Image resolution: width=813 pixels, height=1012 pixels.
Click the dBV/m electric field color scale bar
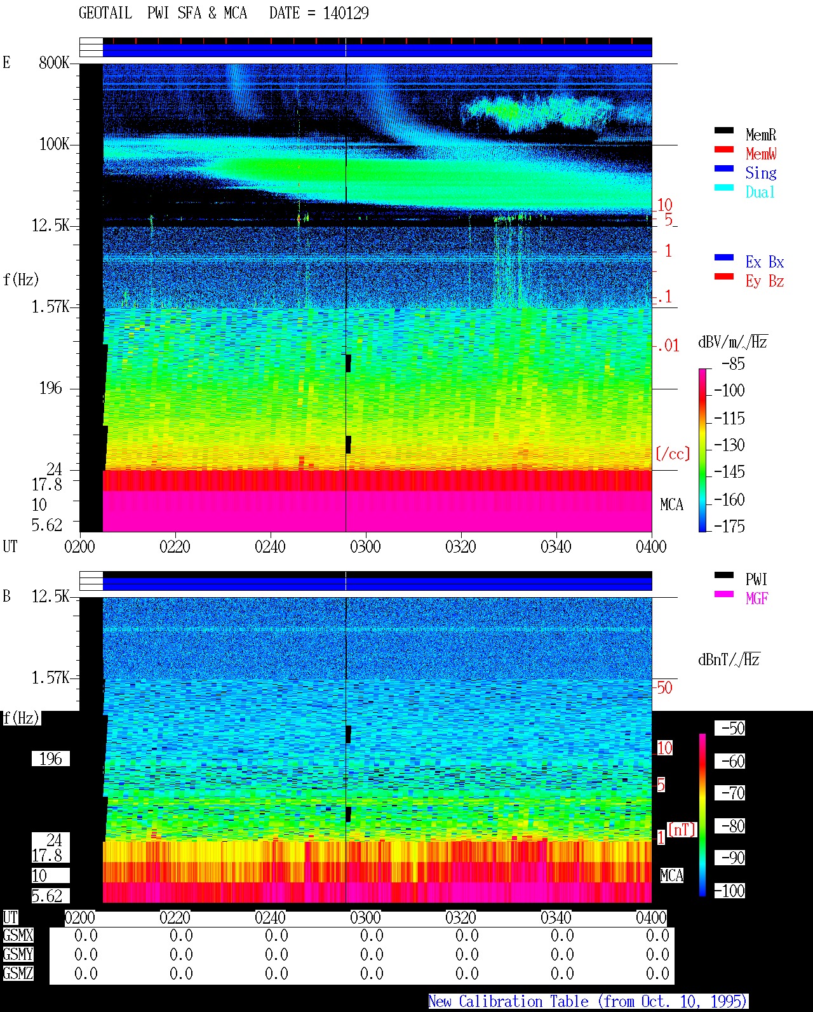tap(702, 450)
